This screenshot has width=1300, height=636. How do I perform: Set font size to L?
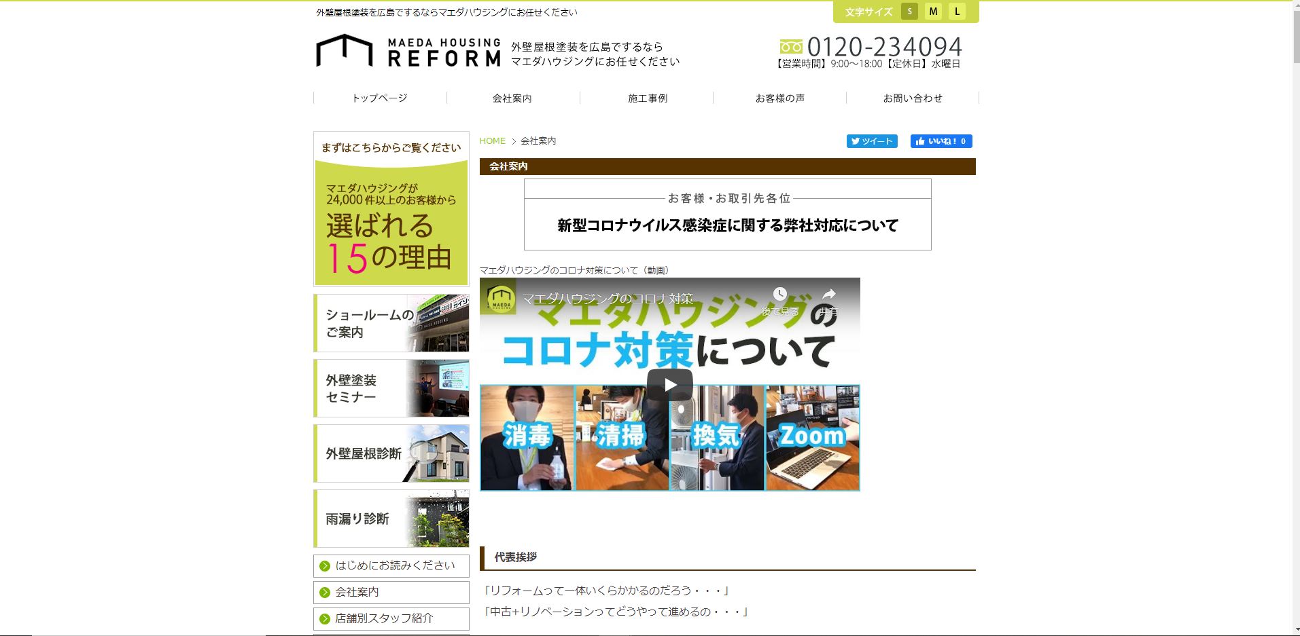957,12
